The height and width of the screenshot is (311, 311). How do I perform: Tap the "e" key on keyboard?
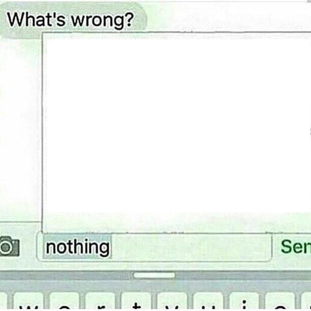point(64,301)
